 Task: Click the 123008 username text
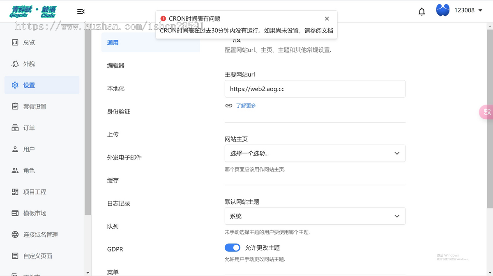pos(464,10)
